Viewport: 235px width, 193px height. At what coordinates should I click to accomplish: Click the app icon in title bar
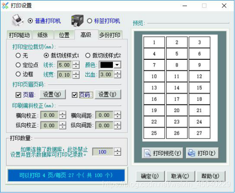point(5,6)
